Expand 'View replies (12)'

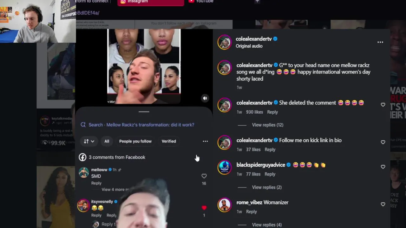pos(267,125)
